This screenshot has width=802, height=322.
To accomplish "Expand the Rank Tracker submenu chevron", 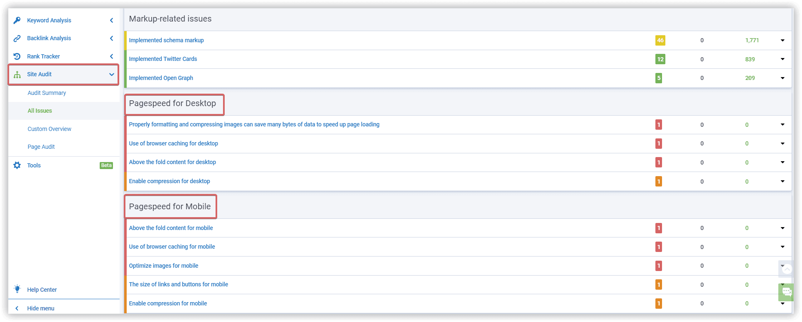I will (x=111, y=56).
